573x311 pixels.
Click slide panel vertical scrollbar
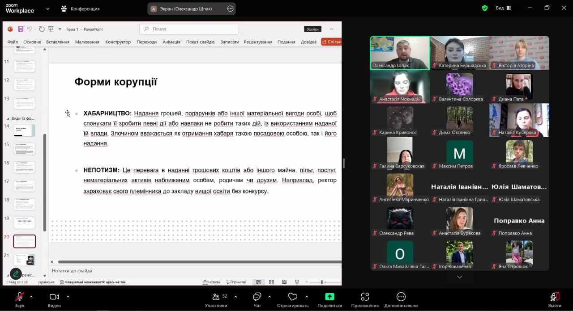point(44,182)
